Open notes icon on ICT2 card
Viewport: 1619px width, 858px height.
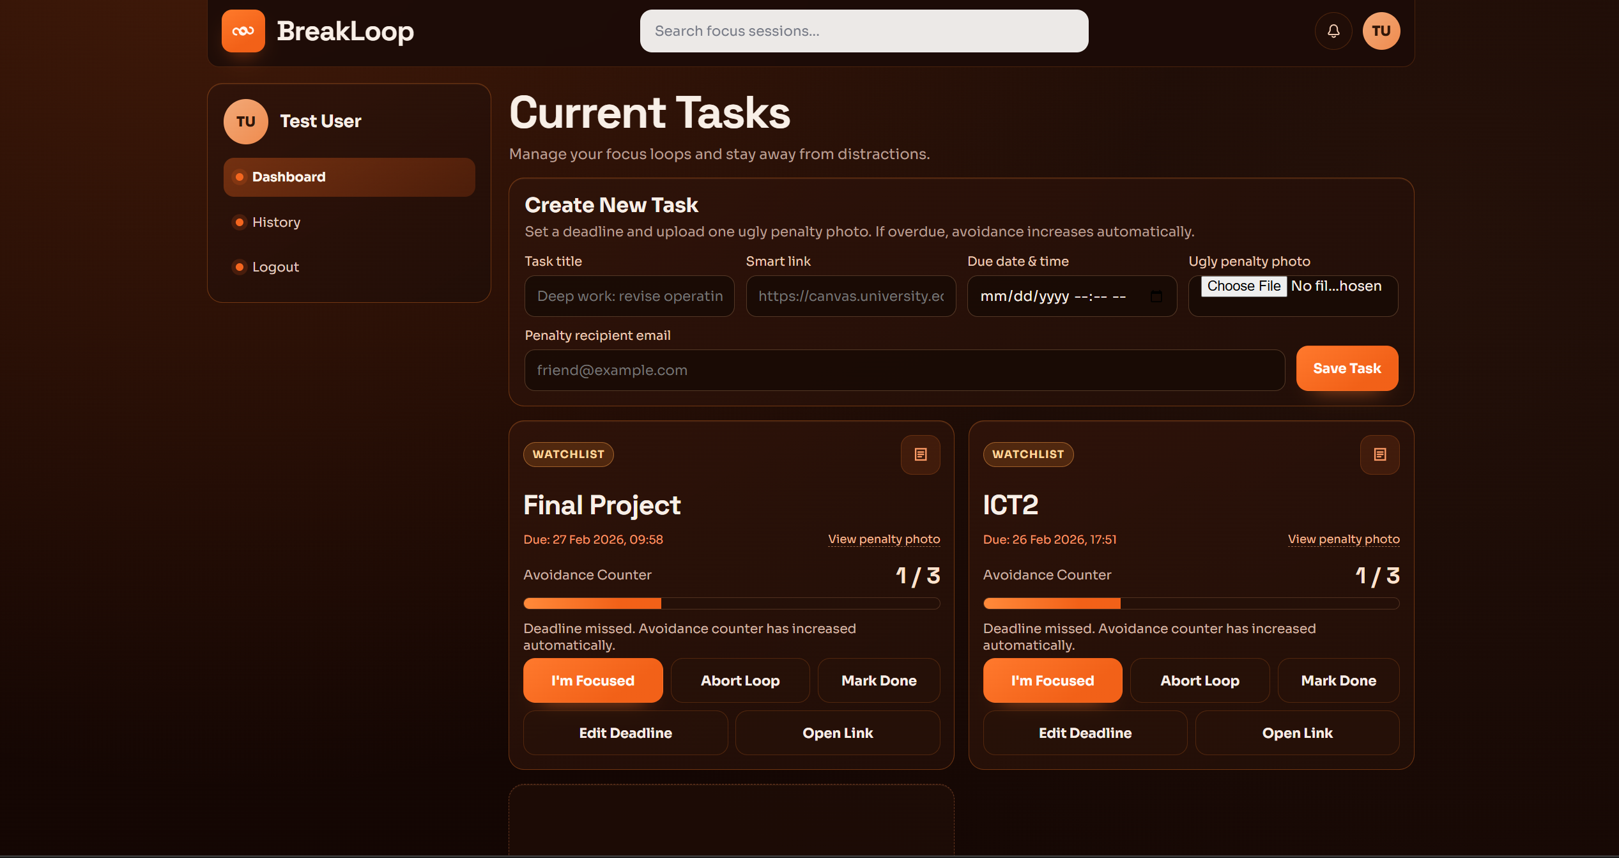(1379, 454)
